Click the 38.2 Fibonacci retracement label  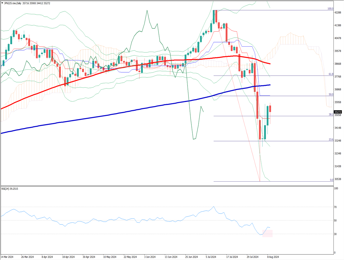[331, 114]
